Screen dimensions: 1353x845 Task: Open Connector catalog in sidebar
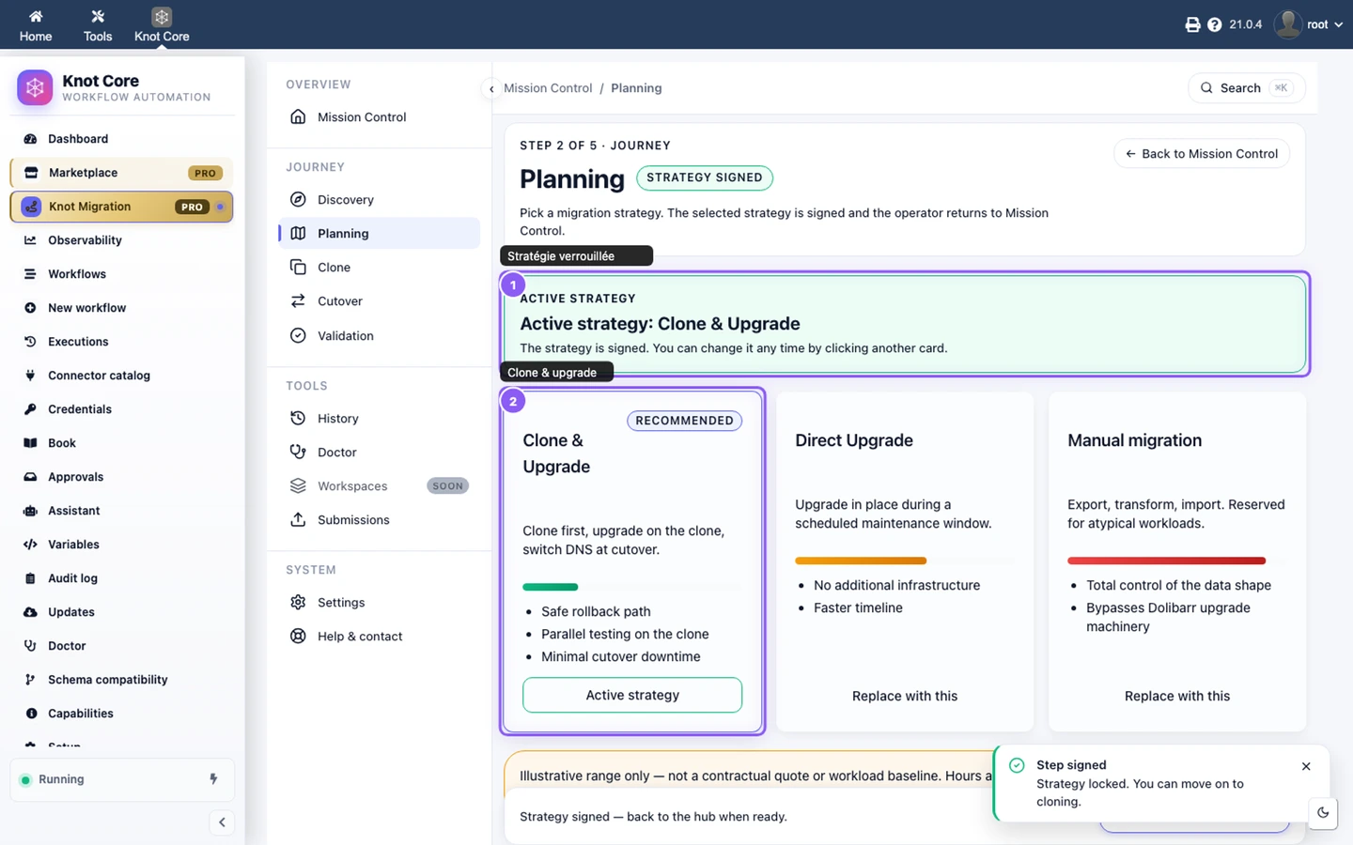coord(122,376)
